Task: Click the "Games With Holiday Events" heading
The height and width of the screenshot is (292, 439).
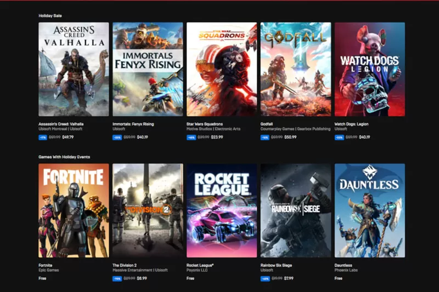Action: coord(64,157)
